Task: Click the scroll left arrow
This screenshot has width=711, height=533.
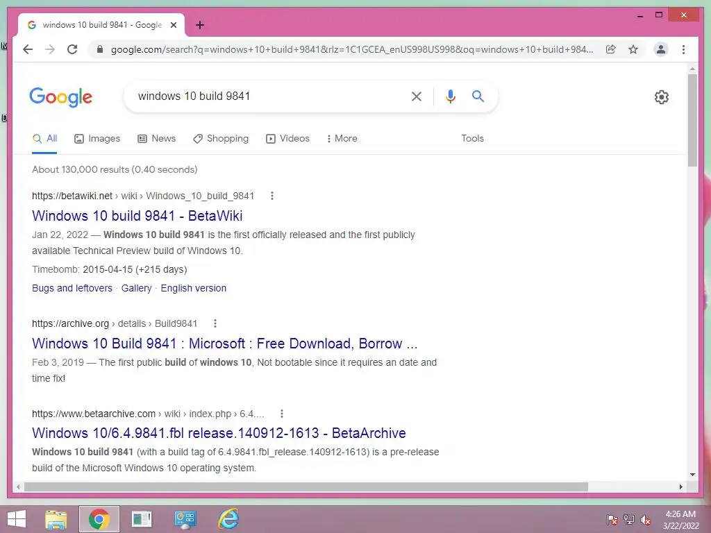Action: 17,487
